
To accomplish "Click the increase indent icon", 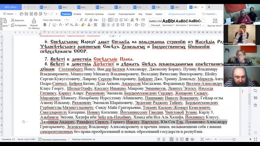I will point(121,20).
